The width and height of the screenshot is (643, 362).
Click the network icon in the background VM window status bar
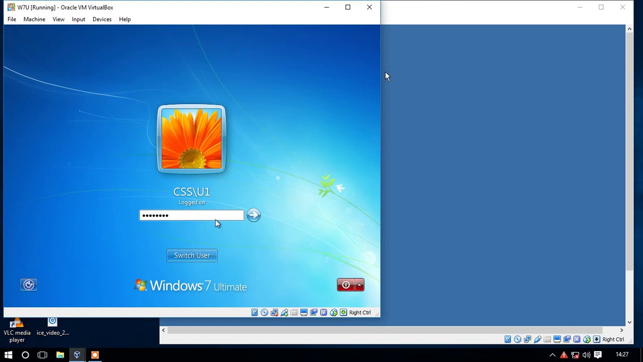click(x=527, y=339)
